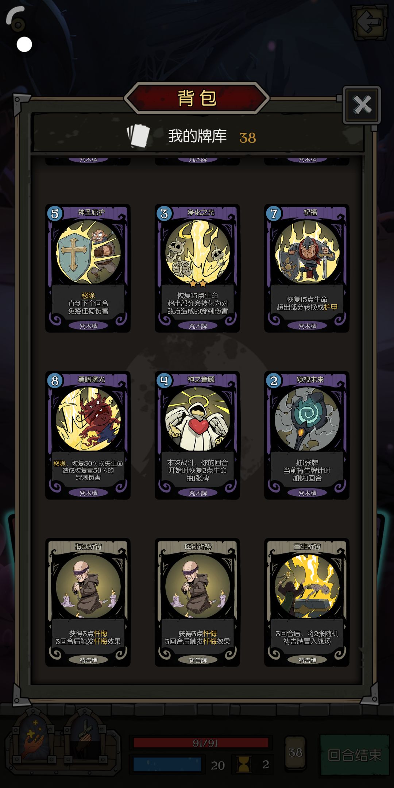Open the 重生祈祷 prayer card
The height and width of the screenshot is (788, 394).
coord(307,602)
